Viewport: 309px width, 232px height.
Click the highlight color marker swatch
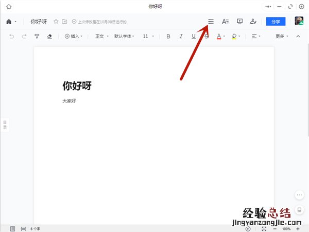click(x=234, y=37)
